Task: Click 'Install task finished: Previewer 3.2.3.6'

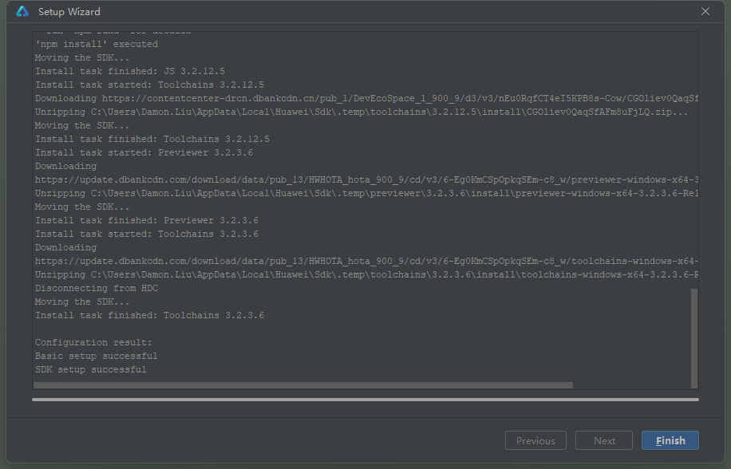Action: [x=147, y=220]
